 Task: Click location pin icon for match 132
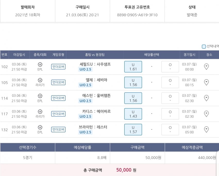(206, 129)
